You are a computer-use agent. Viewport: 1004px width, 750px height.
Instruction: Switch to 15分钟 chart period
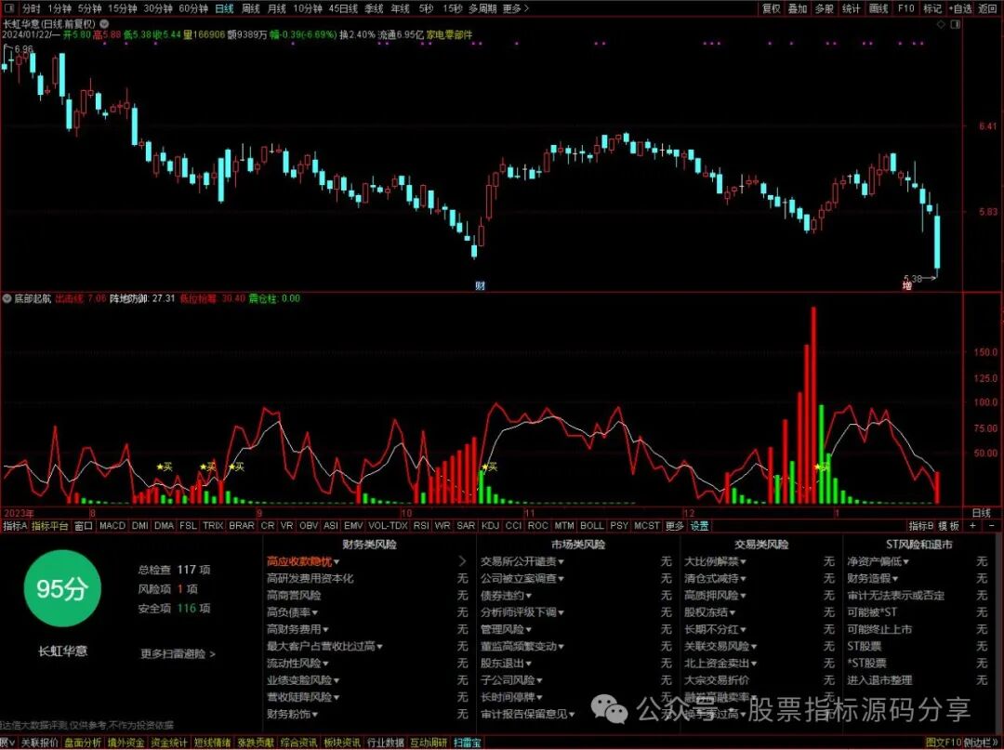[123, 8]
